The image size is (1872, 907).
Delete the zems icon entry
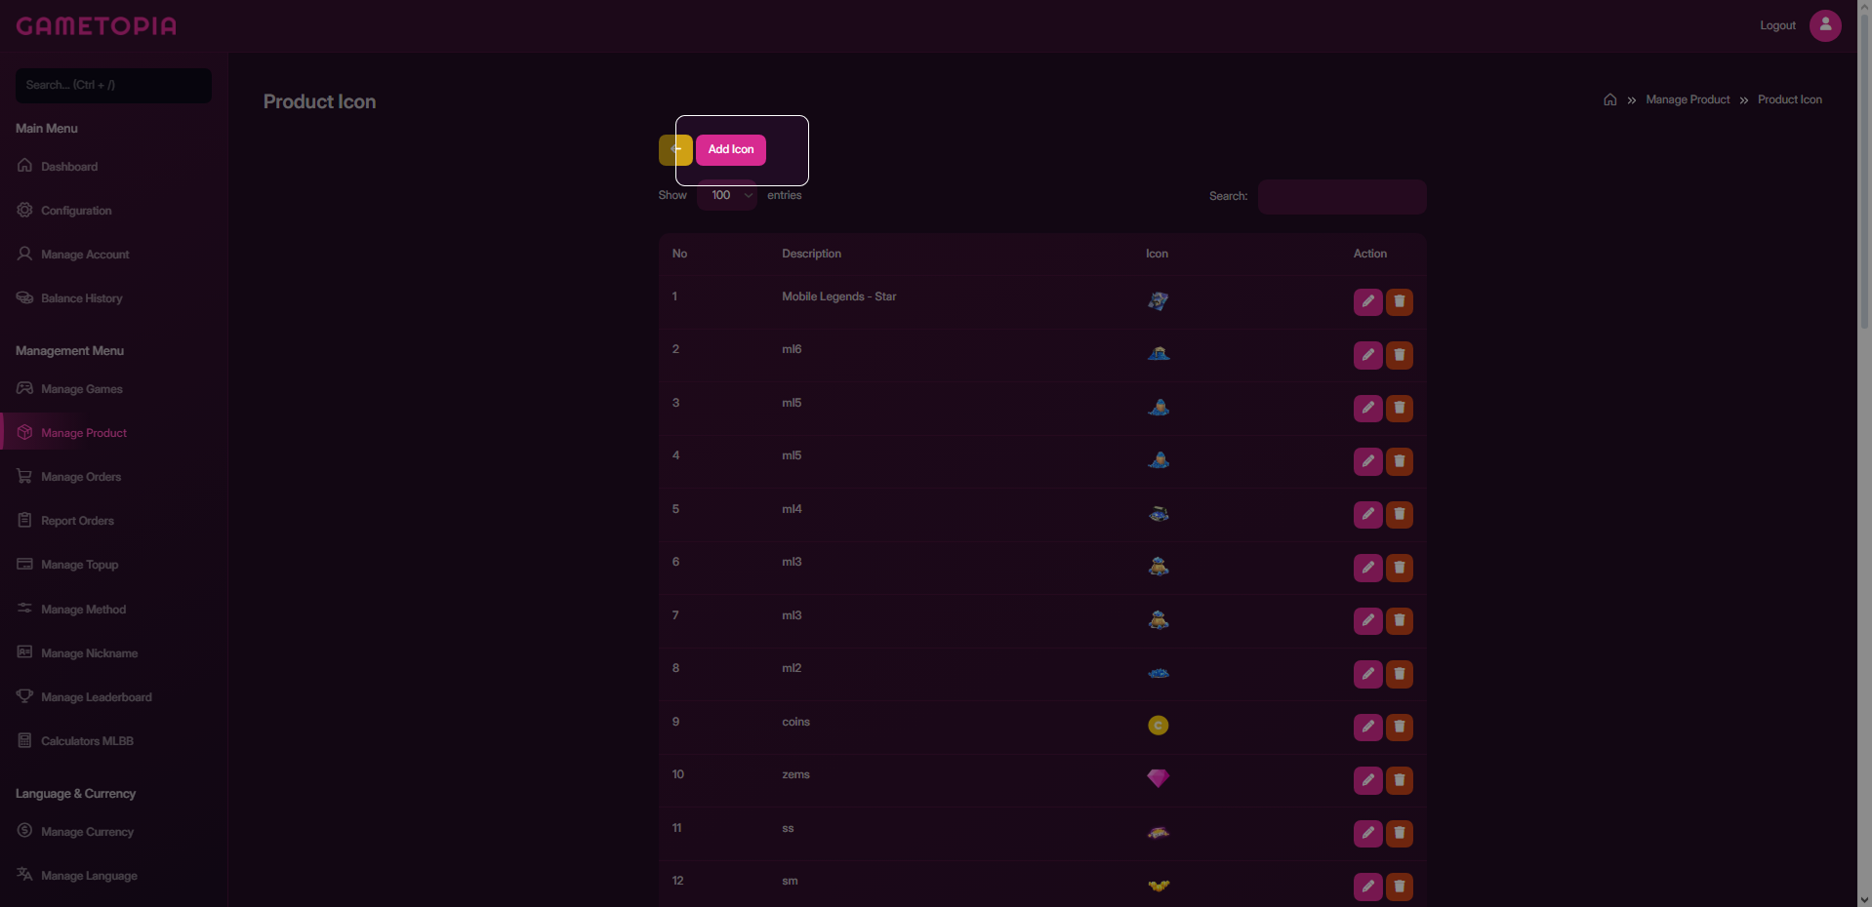click(x=1399, y=780)
